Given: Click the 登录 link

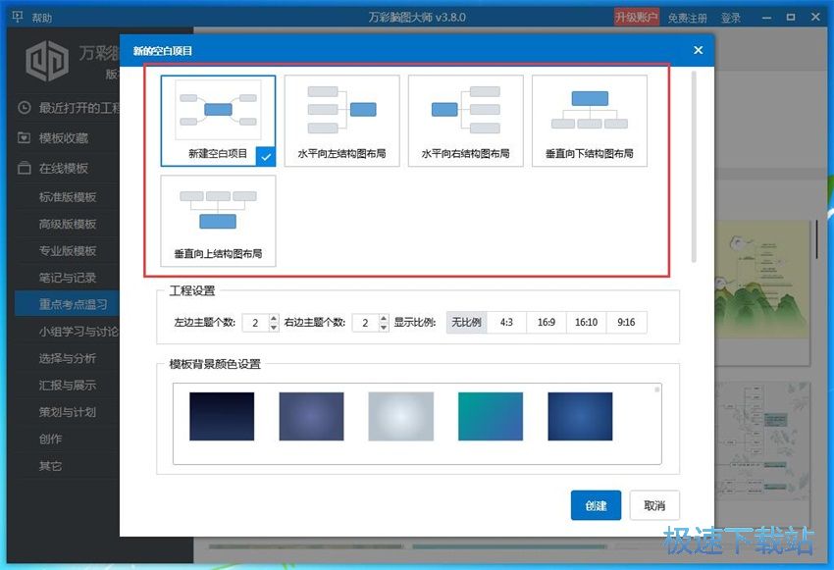Looking at the screenshot, I should 731,18.
